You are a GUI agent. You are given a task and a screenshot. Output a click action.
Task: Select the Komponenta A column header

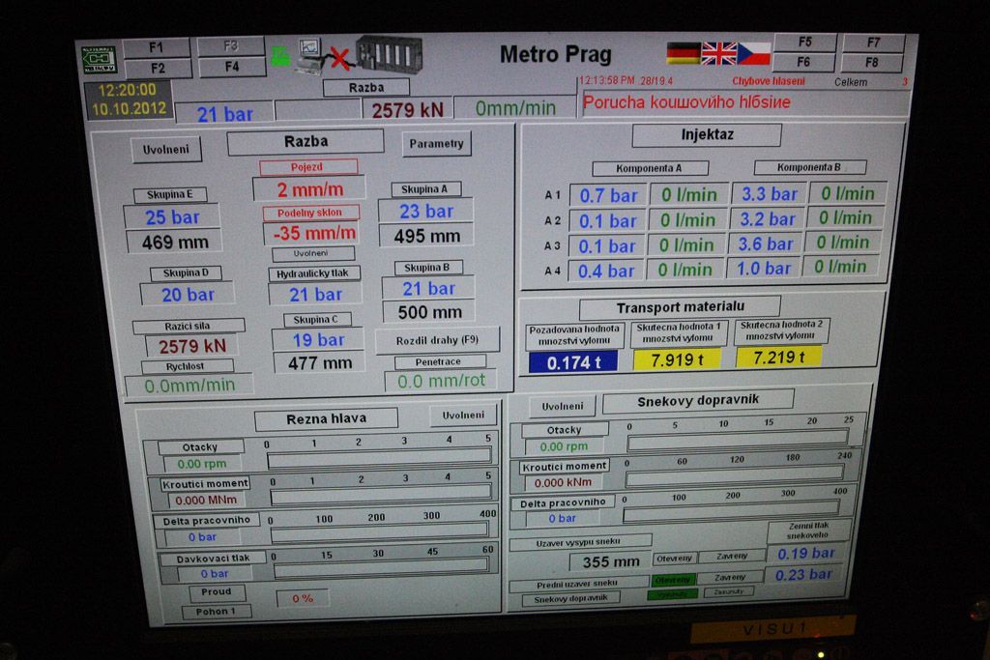pos(650,168)
